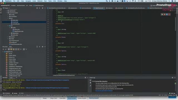Switch to composer.json editor tab

click(73, 8)
